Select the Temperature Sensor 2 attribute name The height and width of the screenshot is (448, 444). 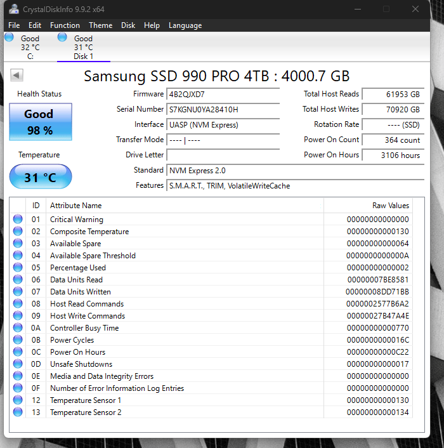tap(86, 412)
